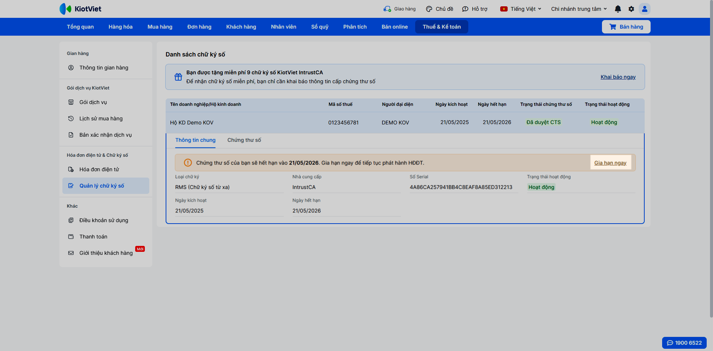Click the Ngày hết hạn field in details
The height and width of the screenshot is (351, 713).
tap(346, 211)
